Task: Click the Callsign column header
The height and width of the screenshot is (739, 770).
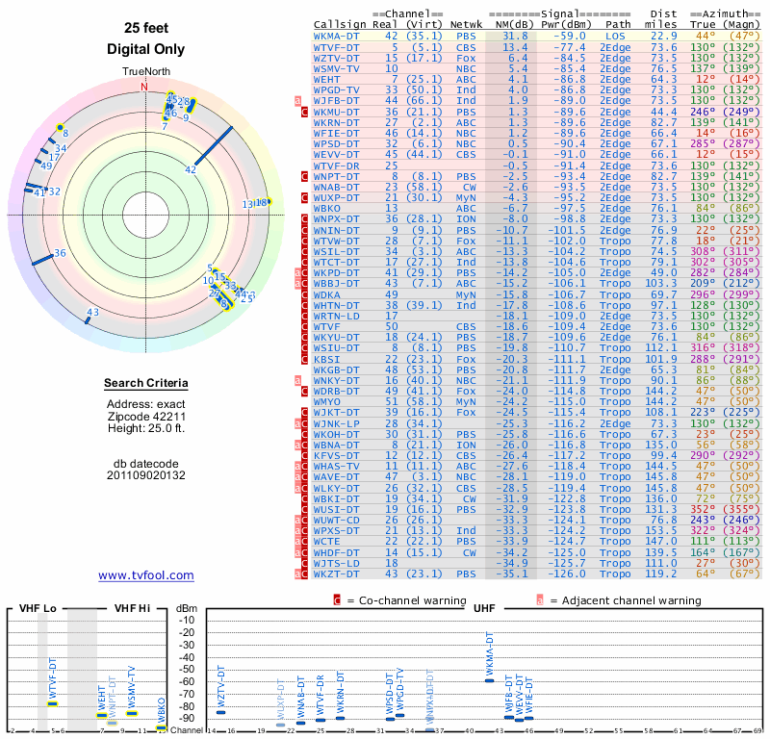Action: (x=339, y=25)
